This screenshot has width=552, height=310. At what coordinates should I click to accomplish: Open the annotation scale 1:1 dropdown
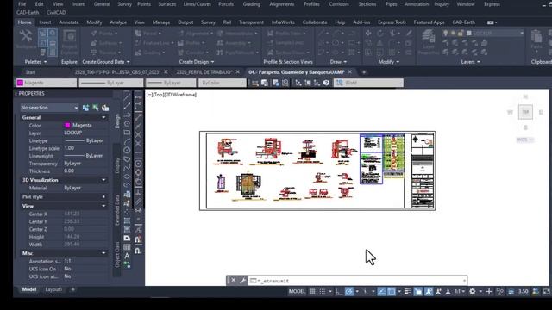click(x=460, y=291)
